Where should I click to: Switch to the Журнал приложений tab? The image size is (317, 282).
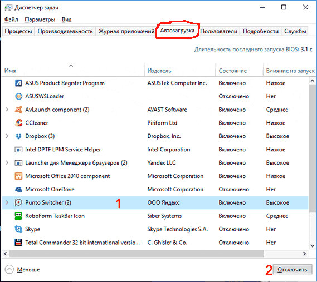coord(126,31)
